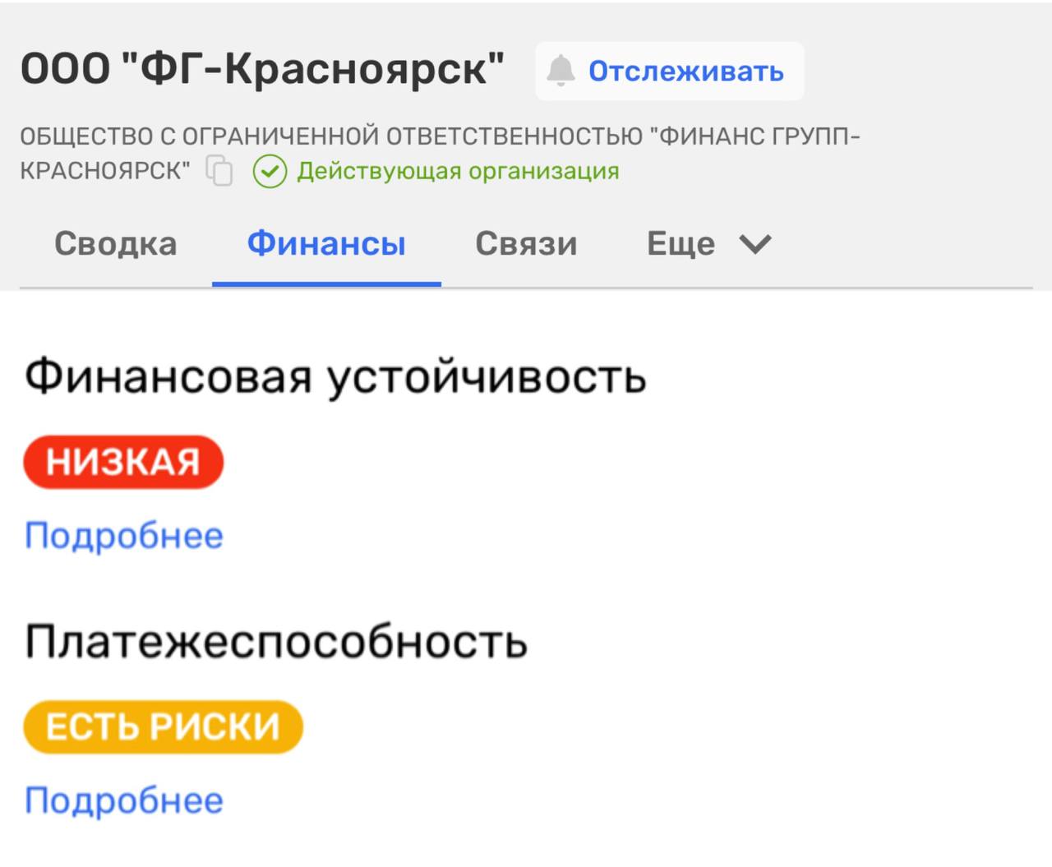The height and width of the screenshot is (867, 1052).
Task: Click the Платежеспособность heading
Action: tap(276, 642)
